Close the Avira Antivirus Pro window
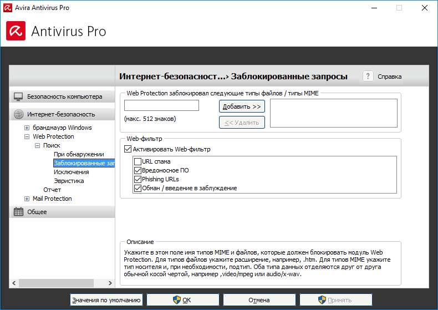Screen dimensions: 438x310 [425, 8]
